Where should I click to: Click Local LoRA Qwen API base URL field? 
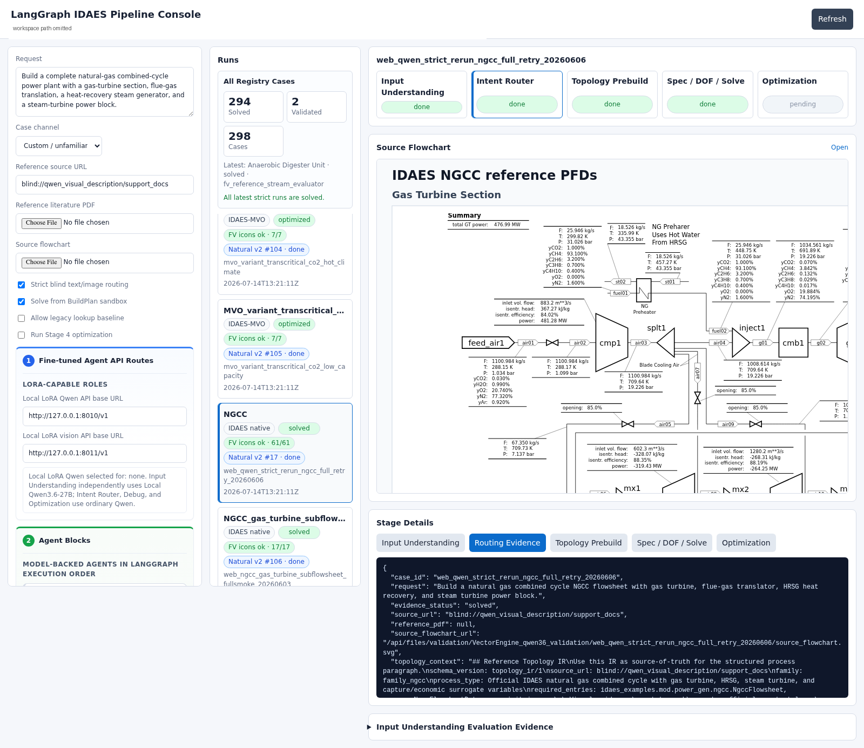tap(105, 416)
